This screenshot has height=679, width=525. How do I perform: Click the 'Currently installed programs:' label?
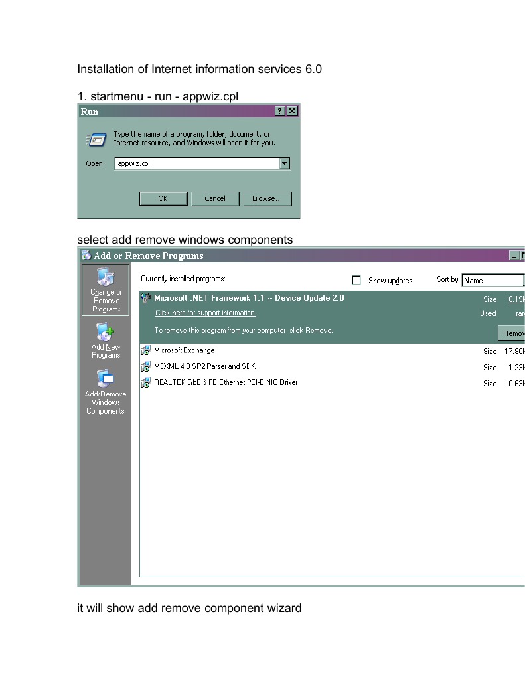pos(183,279)
